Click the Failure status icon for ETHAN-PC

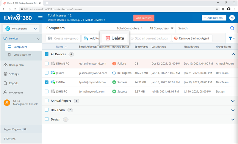coord(114,64)
